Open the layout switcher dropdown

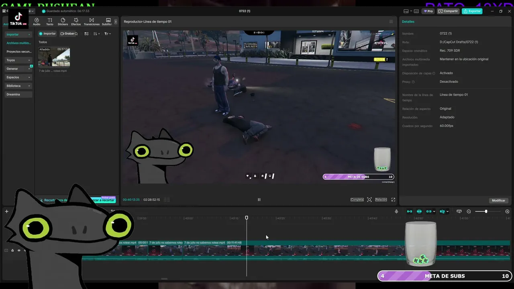[x=408, y=11]
